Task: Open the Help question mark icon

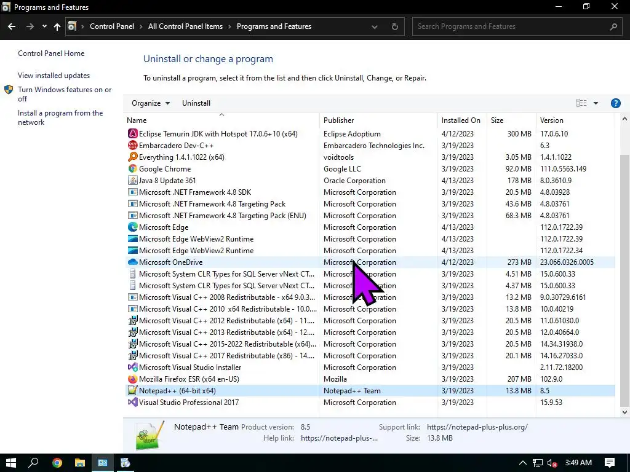Action: coord(615,103)
